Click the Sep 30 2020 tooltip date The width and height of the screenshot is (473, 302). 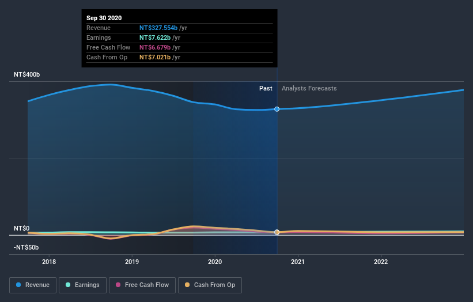coord(104,18)
